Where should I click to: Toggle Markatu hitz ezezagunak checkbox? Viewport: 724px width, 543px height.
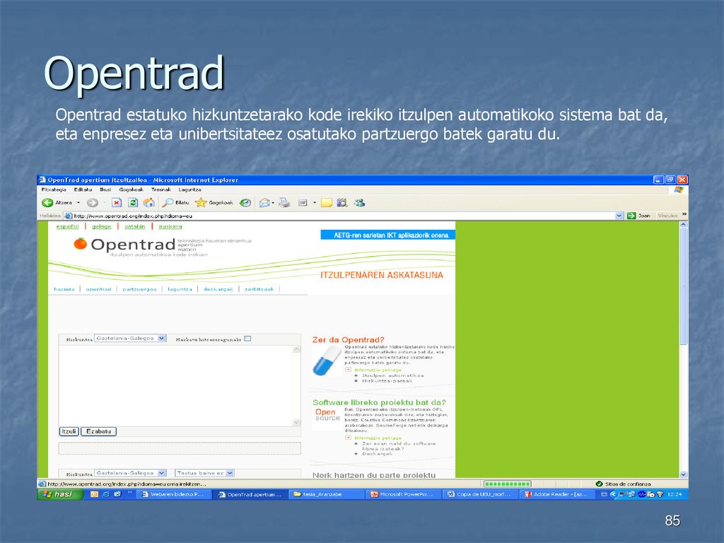[247, 339]
